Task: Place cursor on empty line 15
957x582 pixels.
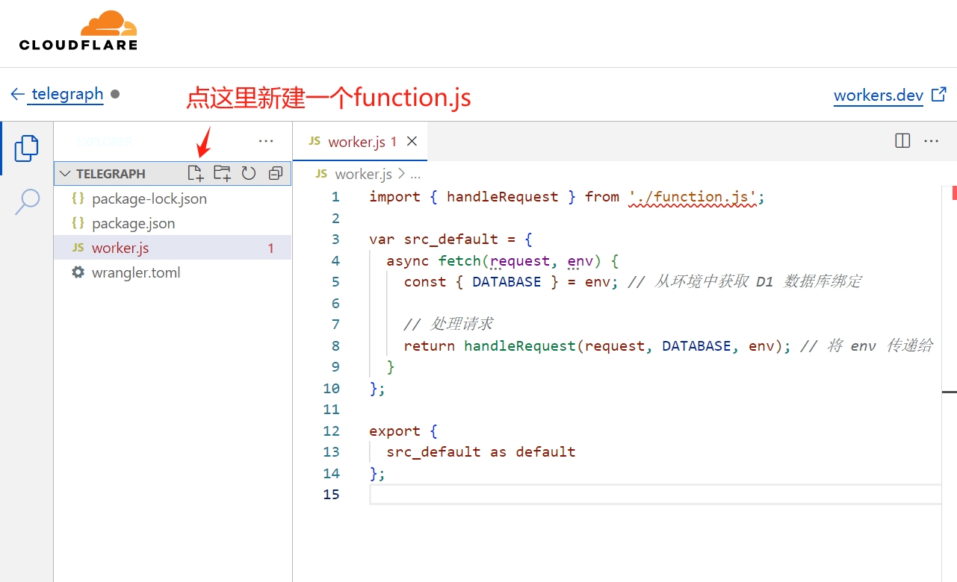Action: tap(655, 494)
